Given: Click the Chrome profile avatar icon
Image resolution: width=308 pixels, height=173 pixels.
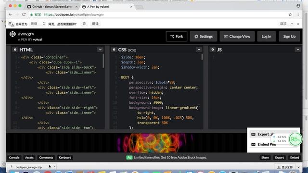Looking at the screenshot, I should [x=298, y=6].
